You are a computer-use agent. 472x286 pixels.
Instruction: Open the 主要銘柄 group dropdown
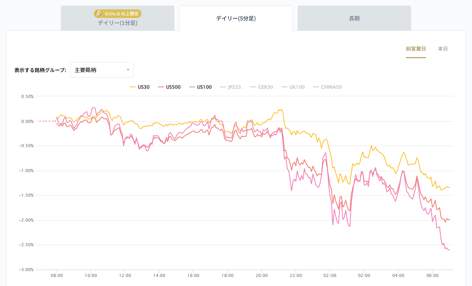(102, 70)
